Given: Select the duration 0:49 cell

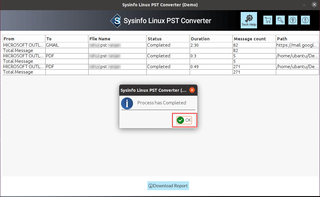Looking at the screenshot, I should tap(211, 67).
